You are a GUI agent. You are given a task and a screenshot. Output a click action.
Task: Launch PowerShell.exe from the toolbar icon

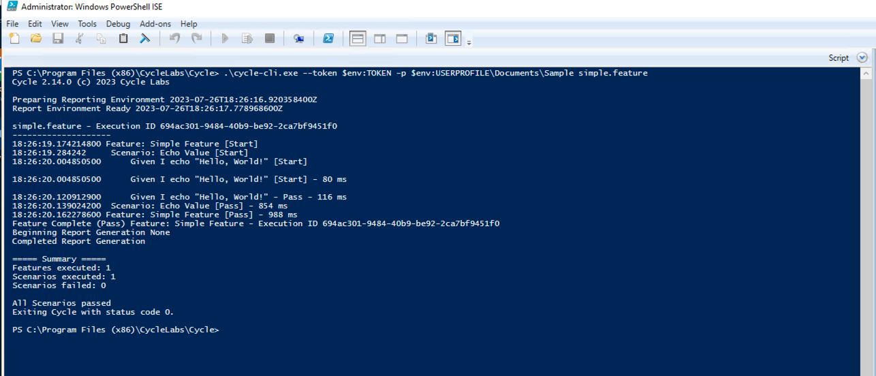(x=328, y=39)
